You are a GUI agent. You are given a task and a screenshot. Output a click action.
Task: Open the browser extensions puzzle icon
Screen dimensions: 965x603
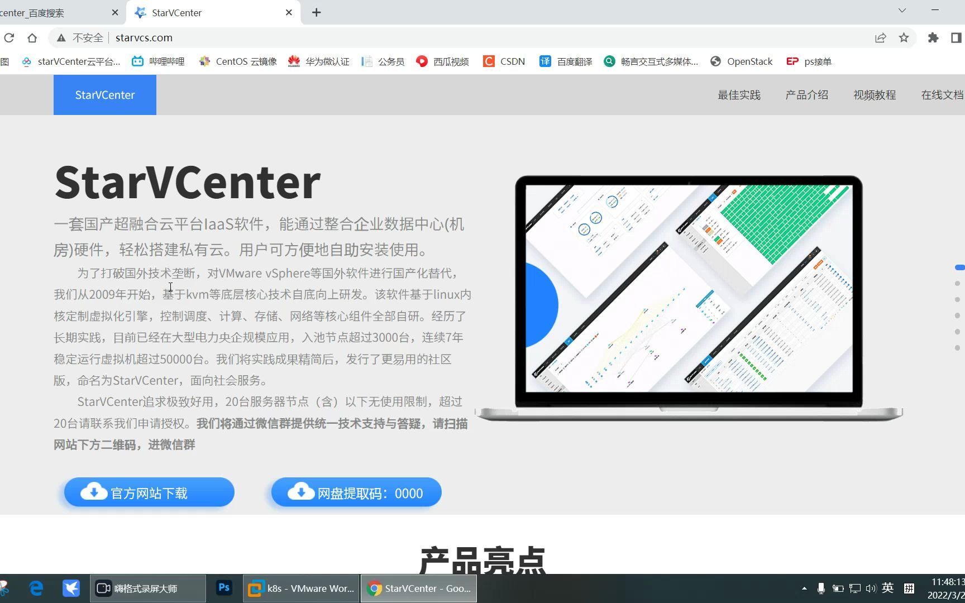pyautogui.click(x=933, y=37)
